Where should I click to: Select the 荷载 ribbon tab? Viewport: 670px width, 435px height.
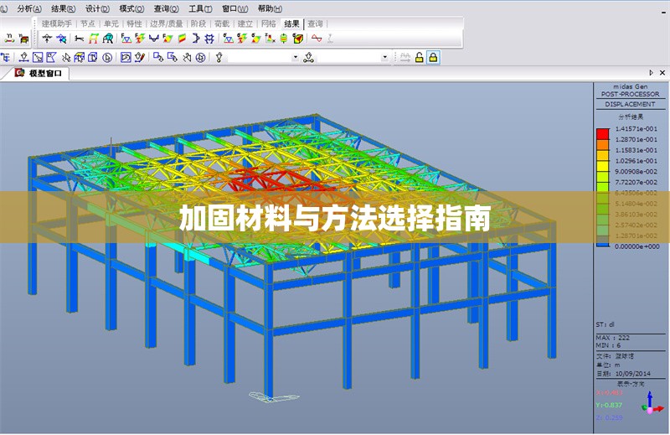[x=222, y=24]
